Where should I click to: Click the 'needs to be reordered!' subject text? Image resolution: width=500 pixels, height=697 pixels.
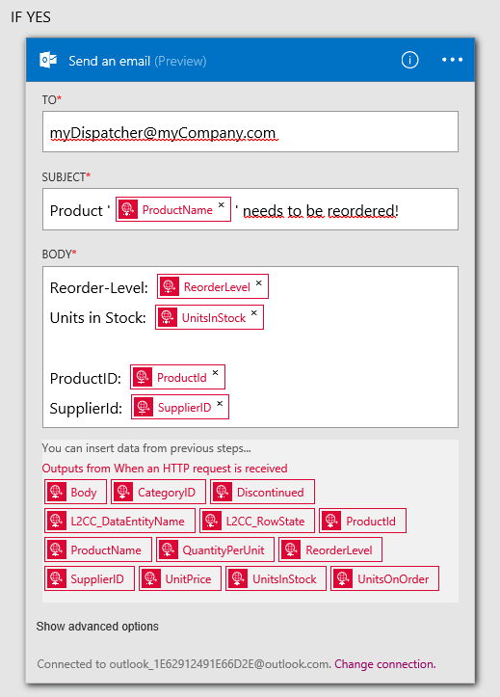(321, 210)
